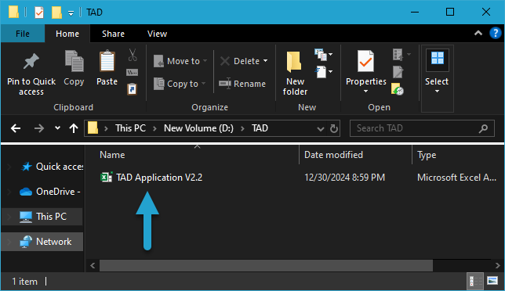Click This PC in the address bar

click(130, 128)
